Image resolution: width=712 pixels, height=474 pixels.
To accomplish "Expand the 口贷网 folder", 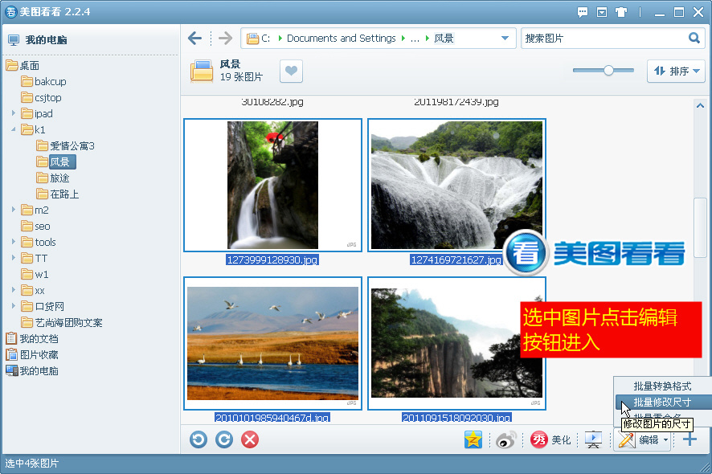I will [14, 306].
